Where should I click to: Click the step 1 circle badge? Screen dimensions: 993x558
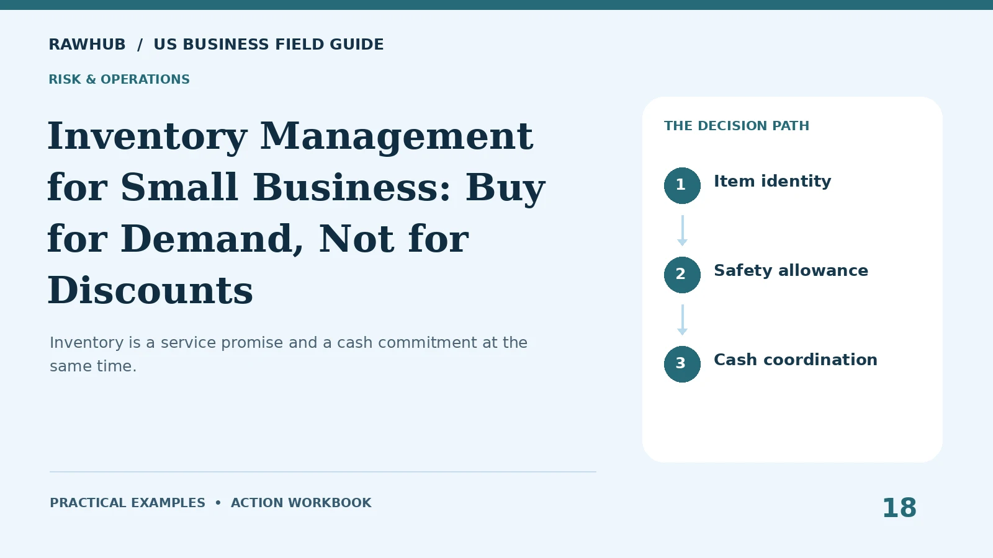[x=682, y=185]
